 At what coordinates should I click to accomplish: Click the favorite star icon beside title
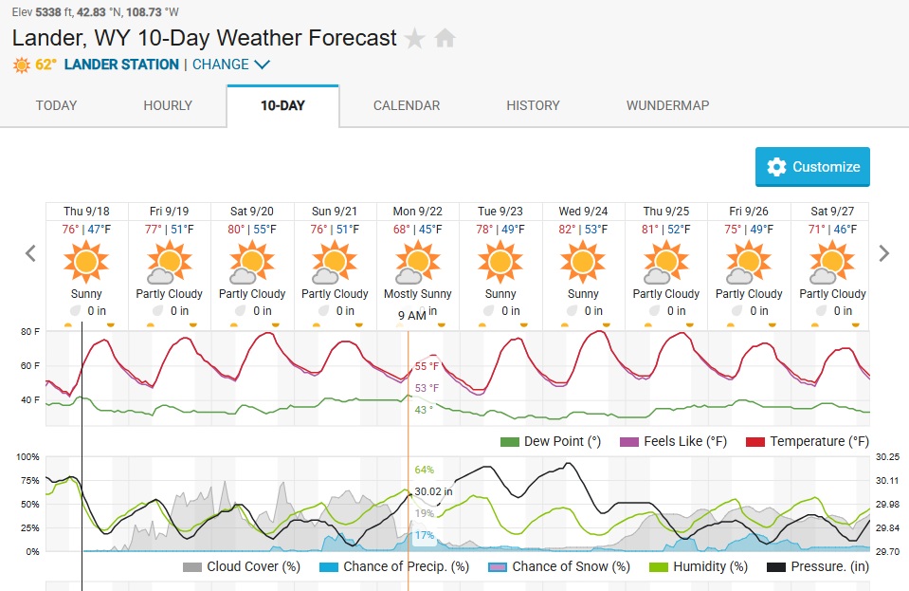[415, 39]
